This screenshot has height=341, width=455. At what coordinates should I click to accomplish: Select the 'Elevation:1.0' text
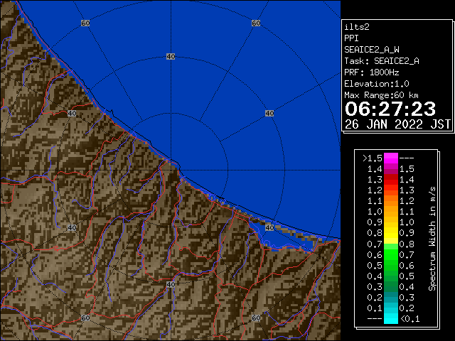pyautogui.click(x=377, y=84)
